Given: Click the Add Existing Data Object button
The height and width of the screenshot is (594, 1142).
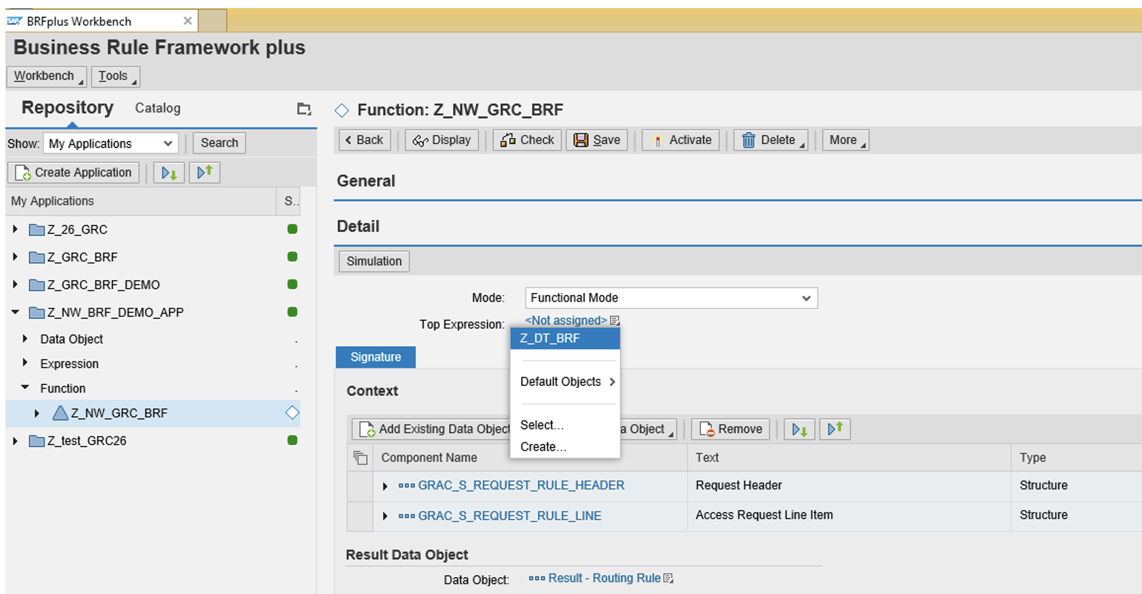Looking at the screenshot, I should (431, 429).
